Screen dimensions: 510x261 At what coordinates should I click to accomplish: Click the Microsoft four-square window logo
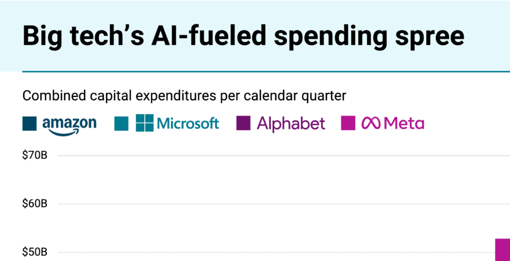(145, 123)
